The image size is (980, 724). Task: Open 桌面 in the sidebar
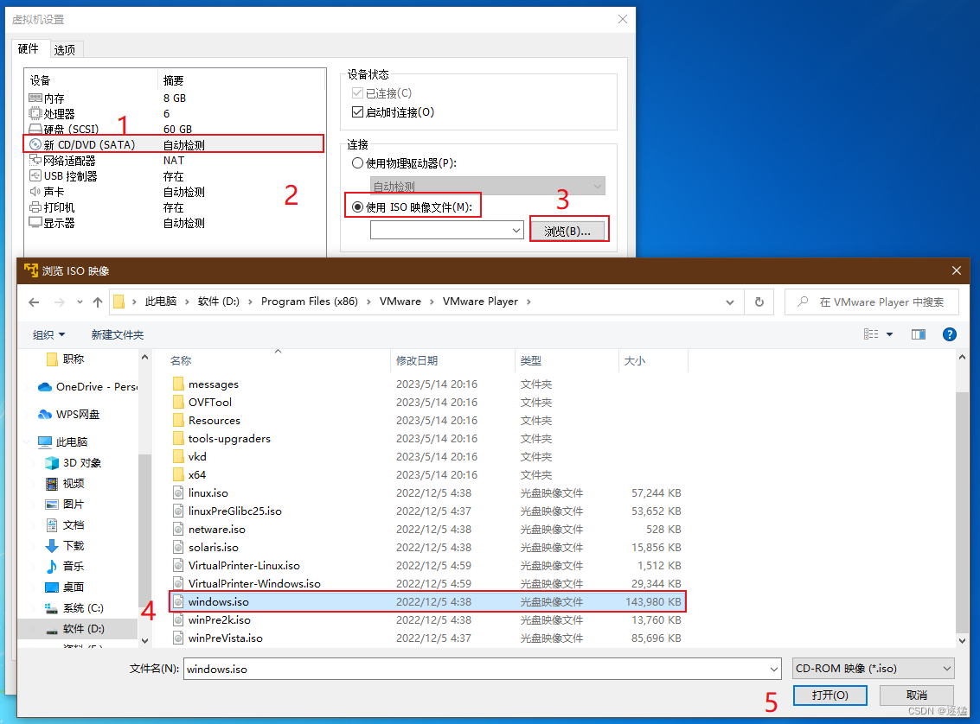(65, 587)
